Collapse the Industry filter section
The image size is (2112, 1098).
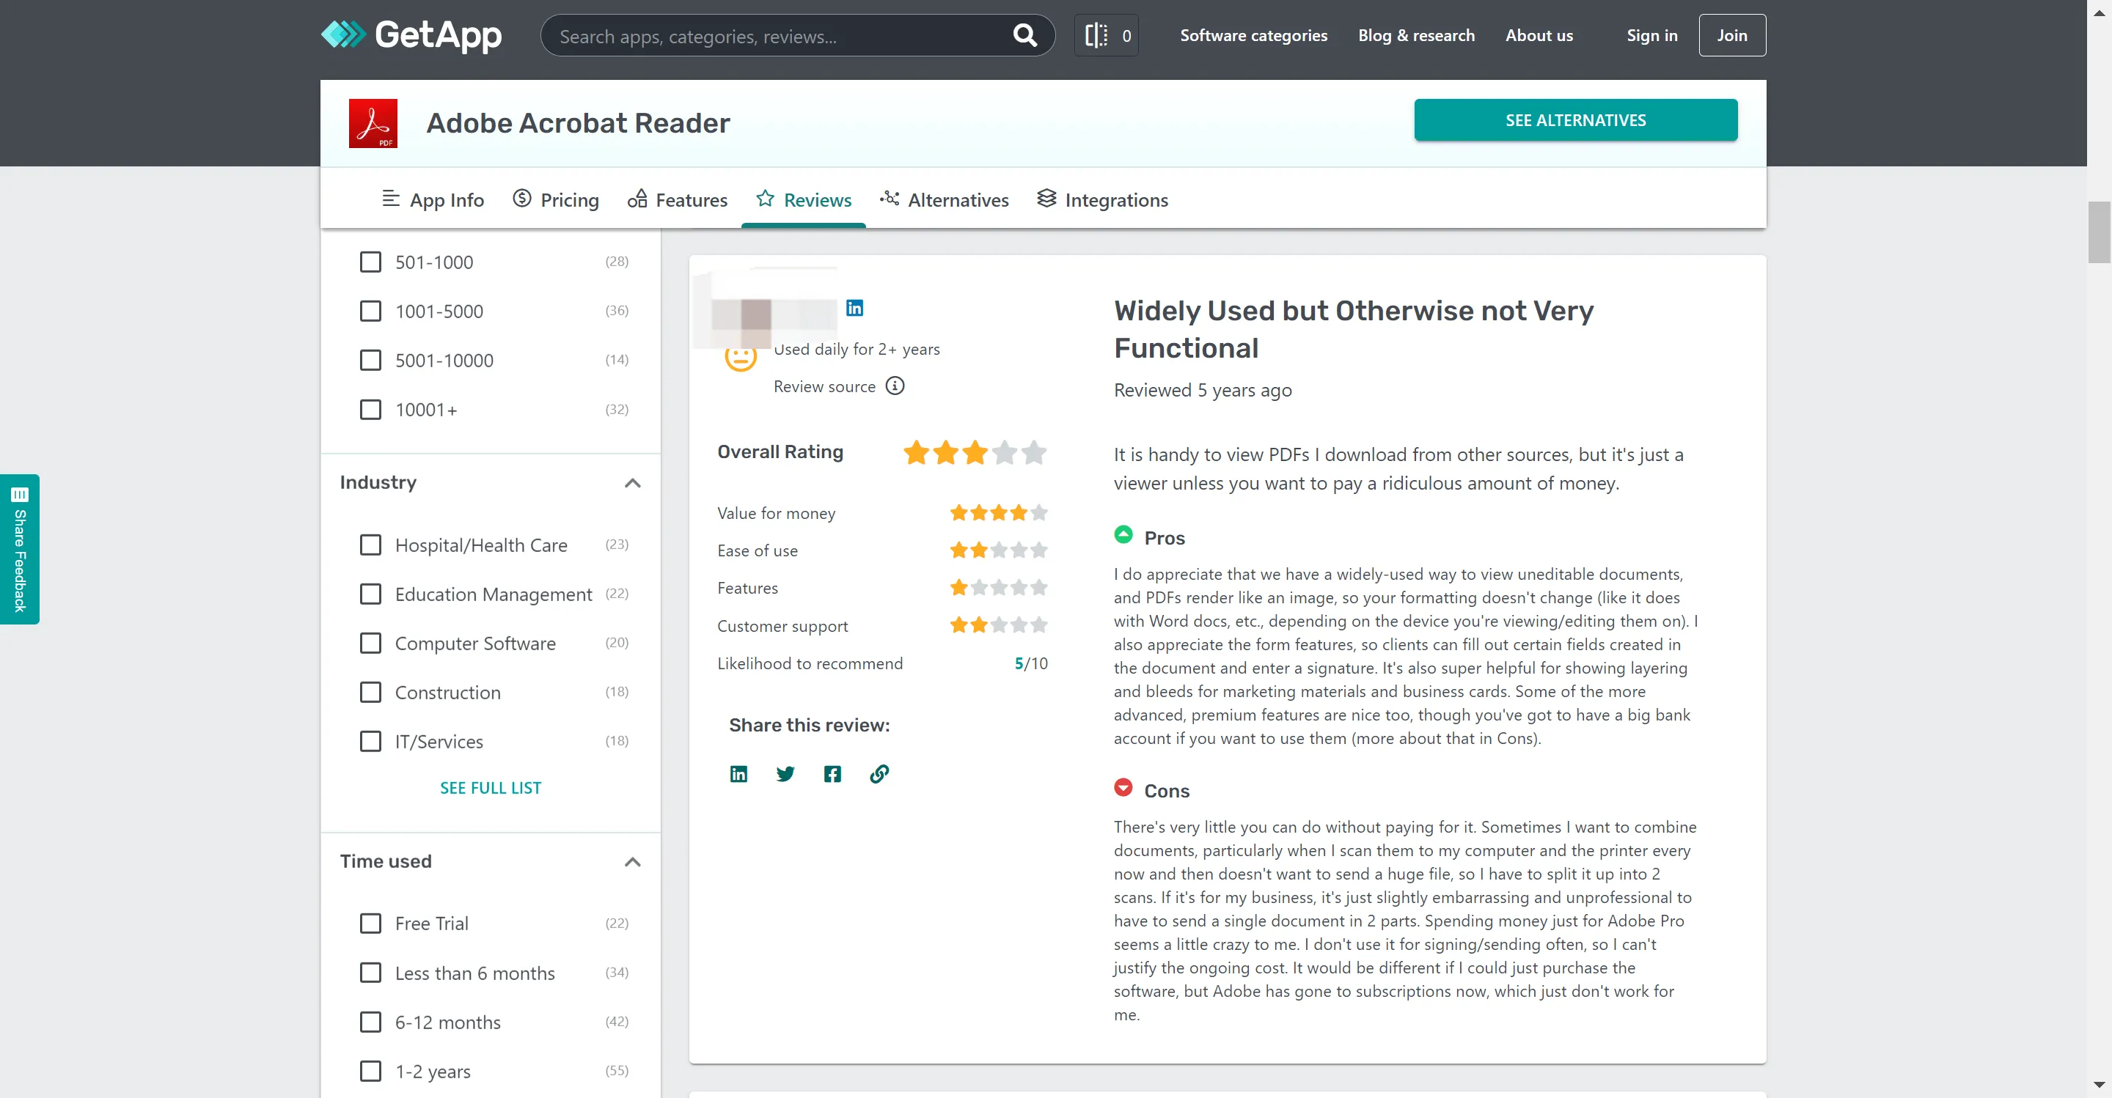[x=633, y=483]
